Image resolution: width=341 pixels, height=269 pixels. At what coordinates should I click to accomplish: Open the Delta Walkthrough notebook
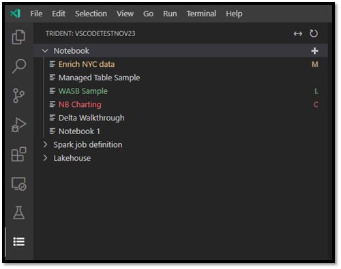point(91,118)
